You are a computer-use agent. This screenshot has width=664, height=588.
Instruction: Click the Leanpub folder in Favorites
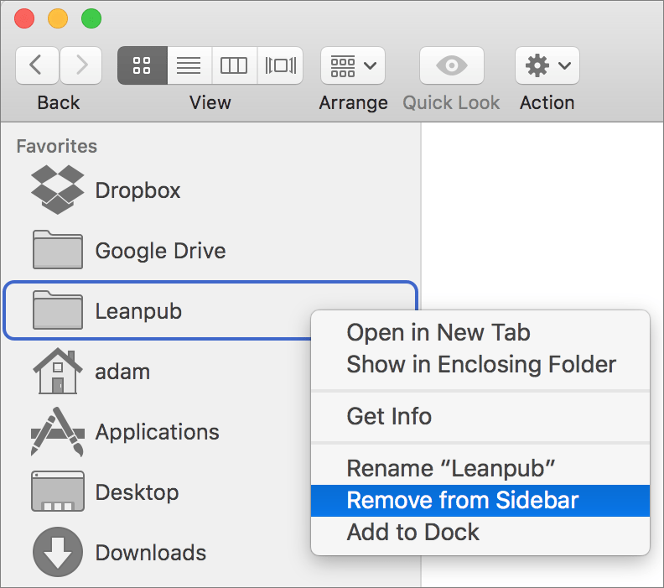pyautogui.click(x=138, y=311)
